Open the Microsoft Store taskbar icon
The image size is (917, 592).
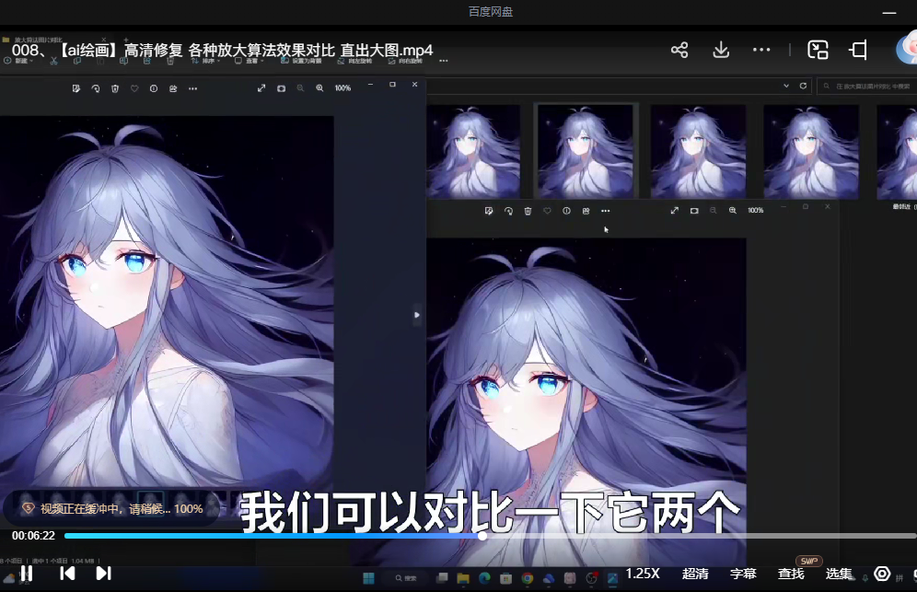[505, 578]
